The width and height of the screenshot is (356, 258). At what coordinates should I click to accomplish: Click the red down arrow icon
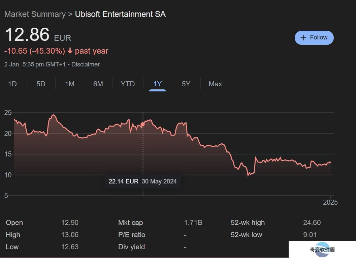pyautogui.click(x=70, y=51)
